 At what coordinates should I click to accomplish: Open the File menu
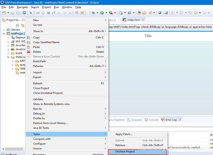(4, 7)
